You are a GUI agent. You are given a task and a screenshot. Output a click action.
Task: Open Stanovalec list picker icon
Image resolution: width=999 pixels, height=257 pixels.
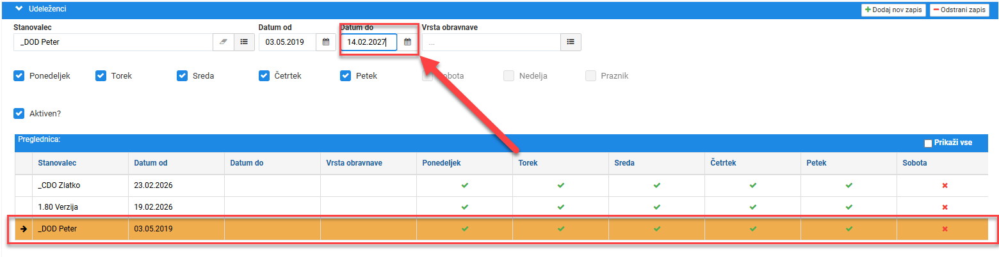point(244,42)
